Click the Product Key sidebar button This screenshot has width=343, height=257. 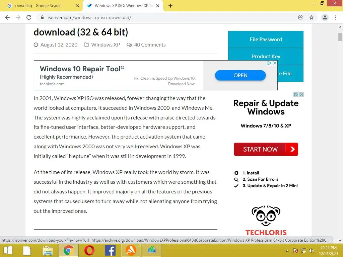click(x=266, y=56)
